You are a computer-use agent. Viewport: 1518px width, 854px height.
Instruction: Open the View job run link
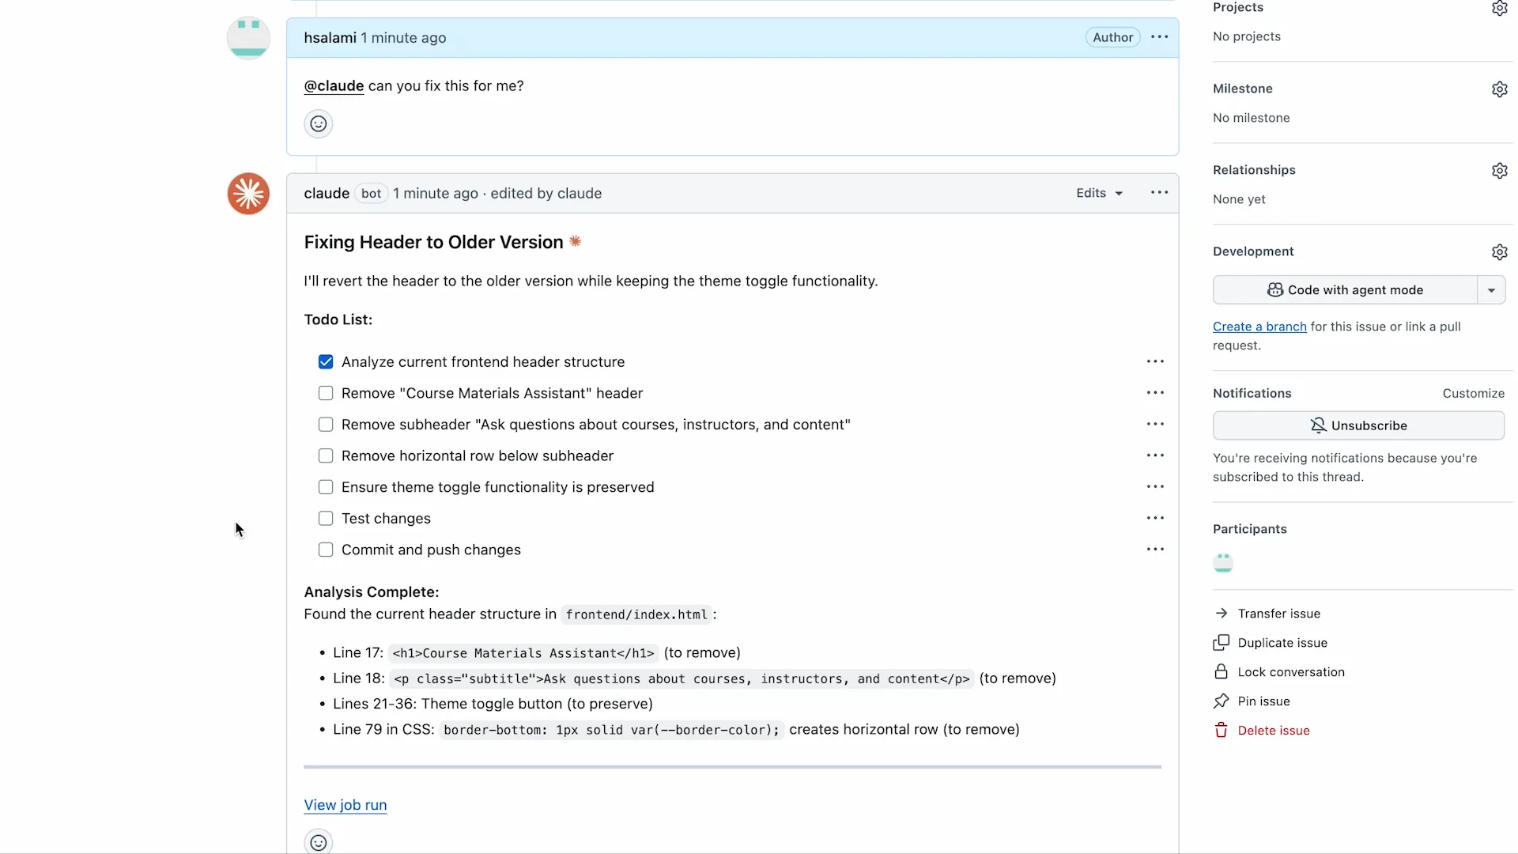[x=346, y=805]
